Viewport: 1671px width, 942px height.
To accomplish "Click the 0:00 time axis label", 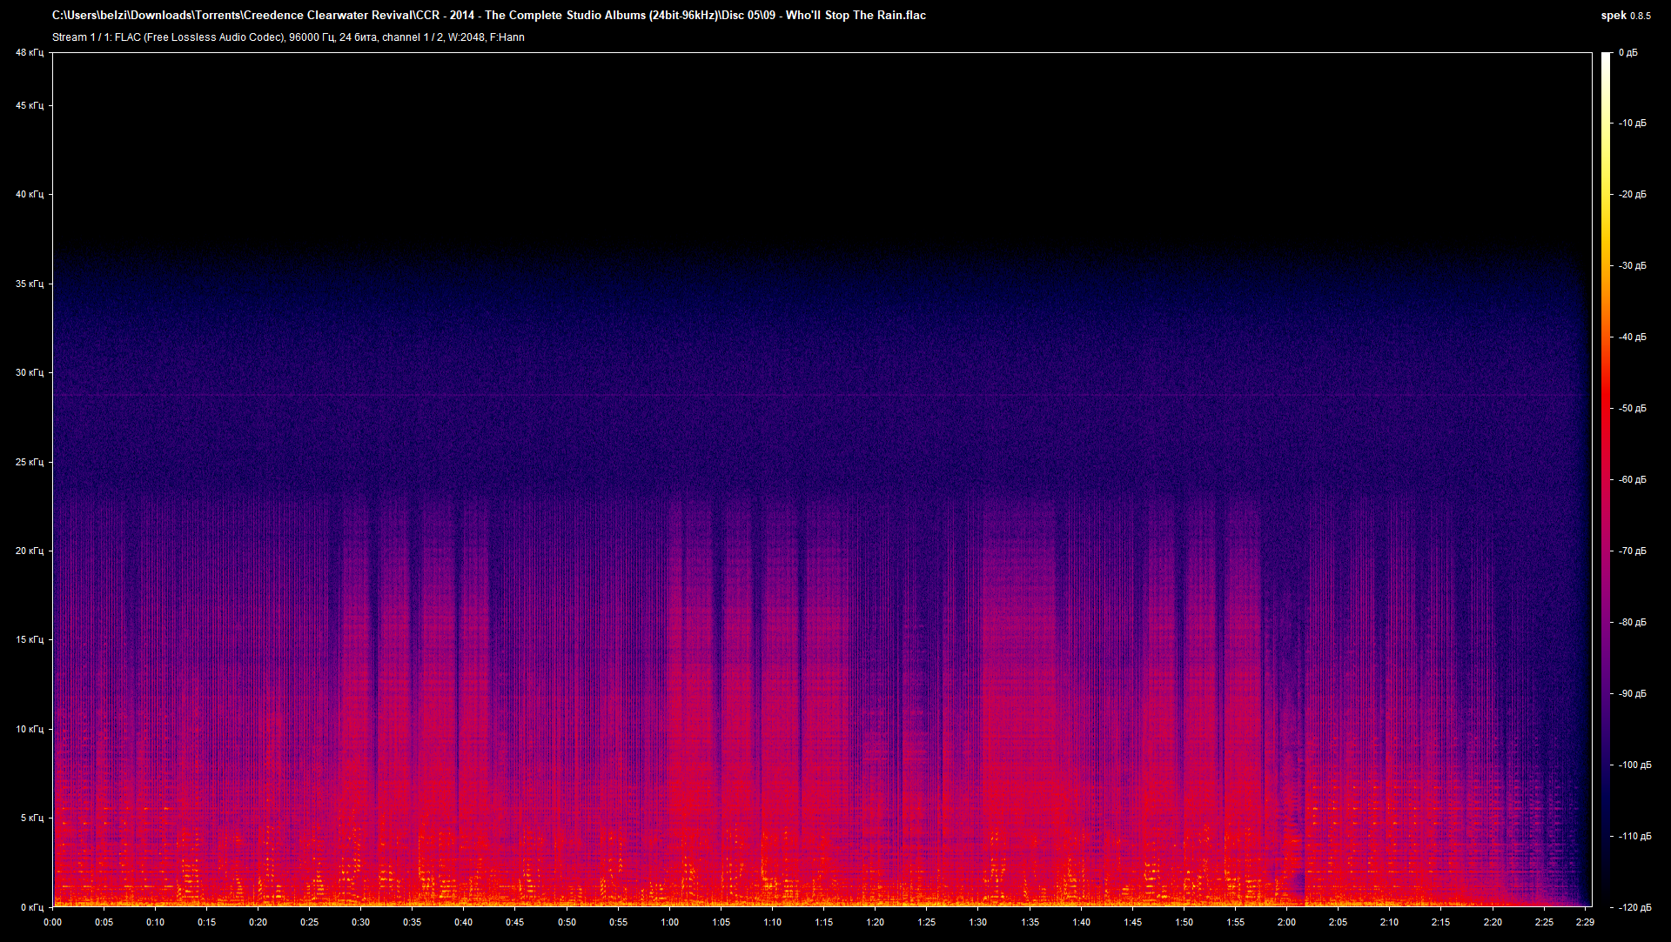I will pyautogui.click(x=52, y=924).
